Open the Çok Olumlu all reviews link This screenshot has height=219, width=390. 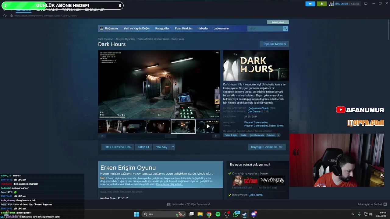click(x=254, y=112)
